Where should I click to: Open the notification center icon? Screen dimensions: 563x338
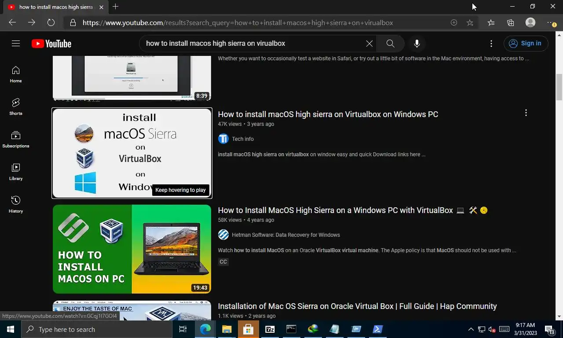(550, 329)
